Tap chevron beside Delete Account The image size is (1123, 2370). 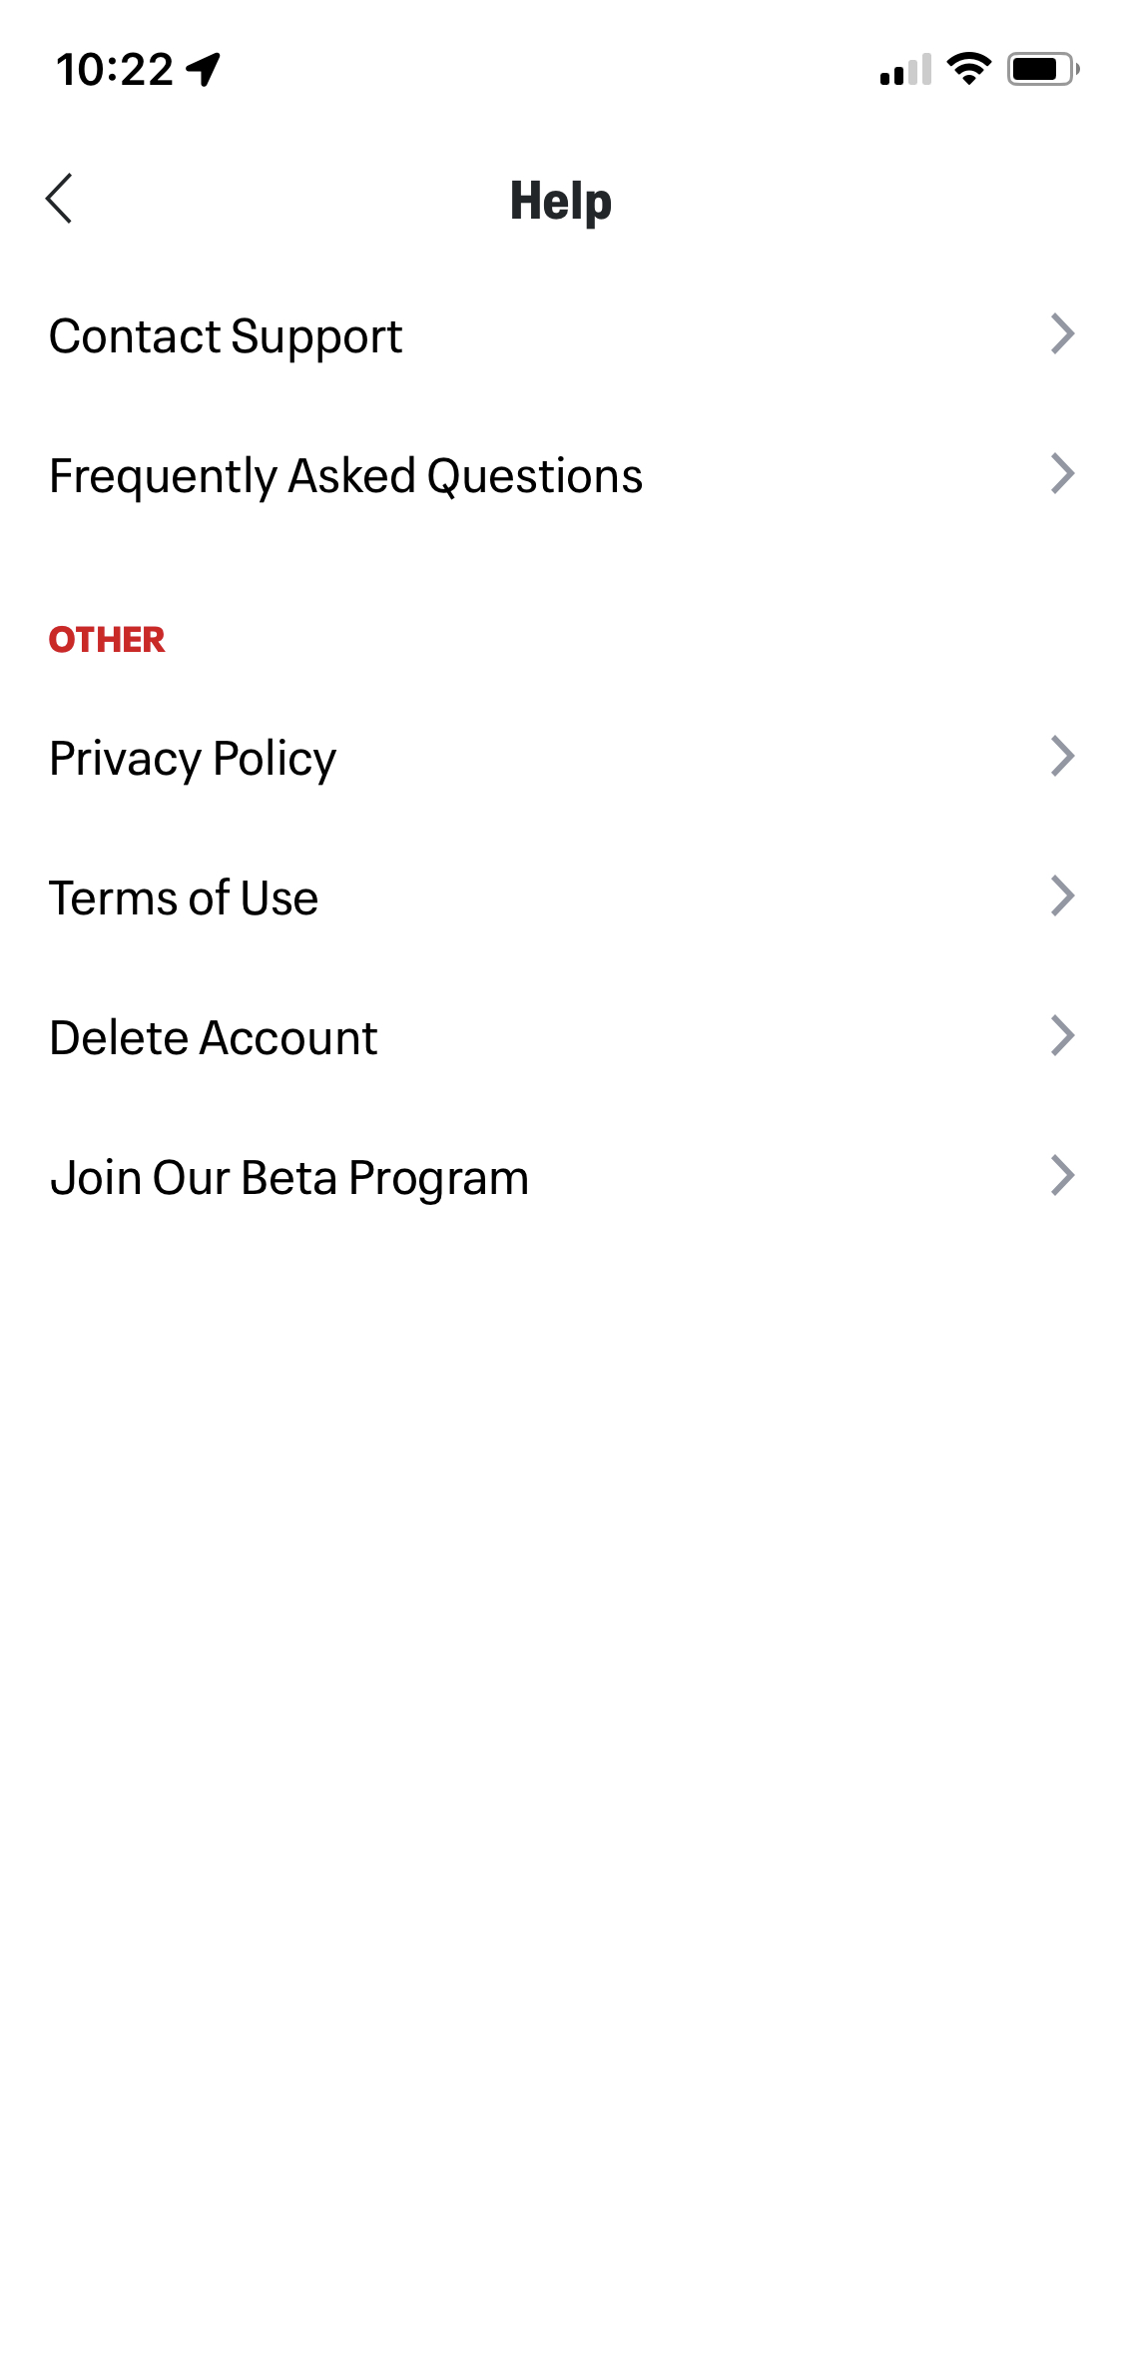point(1063,1036)
